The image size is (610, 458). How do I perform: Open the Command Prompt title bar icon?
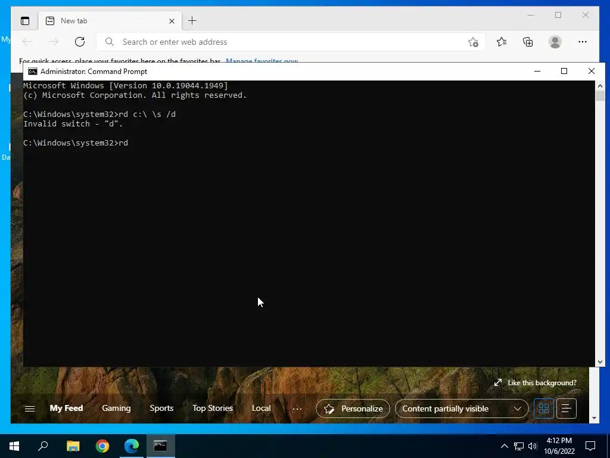tap(33, 72)
